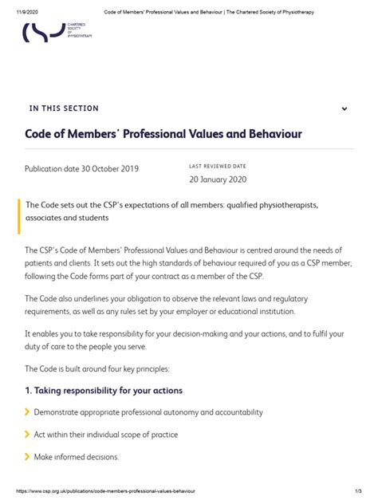
Task: Click the chevron bullet beside Act within their individual scope
Action: coord(27,435)
